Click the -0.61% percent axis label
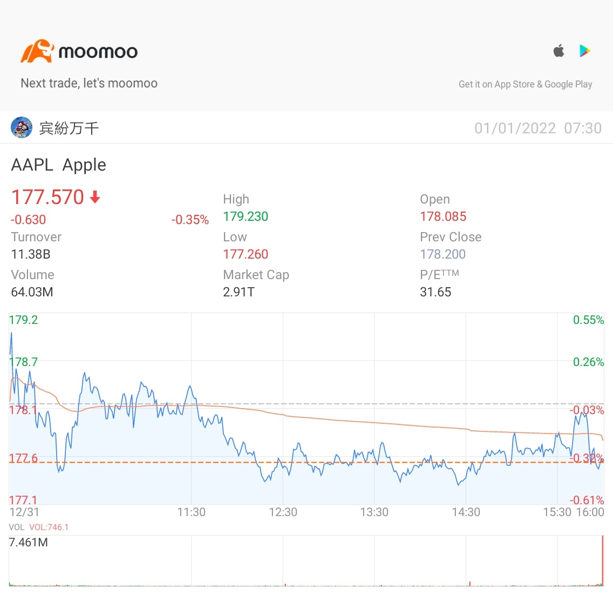Screen dimensions: 613x596 [x=587, y=500]
